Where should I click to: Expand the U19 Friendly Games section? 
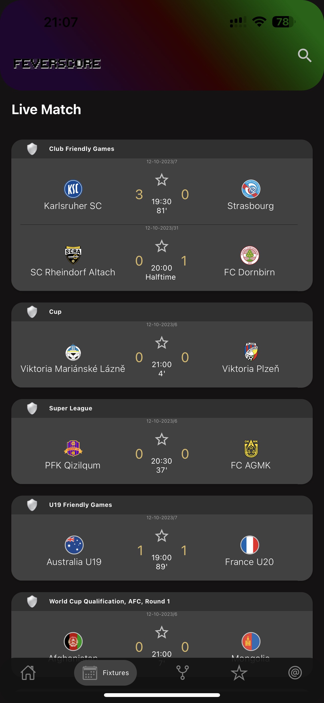80,505
